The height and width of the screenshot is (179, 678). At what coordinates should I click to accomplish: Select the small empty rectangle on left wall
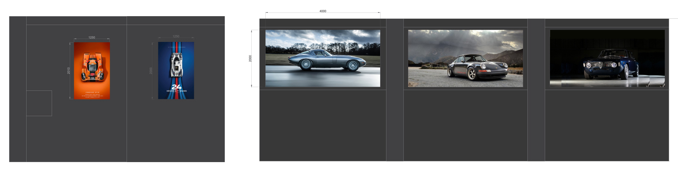coord(39,103)
